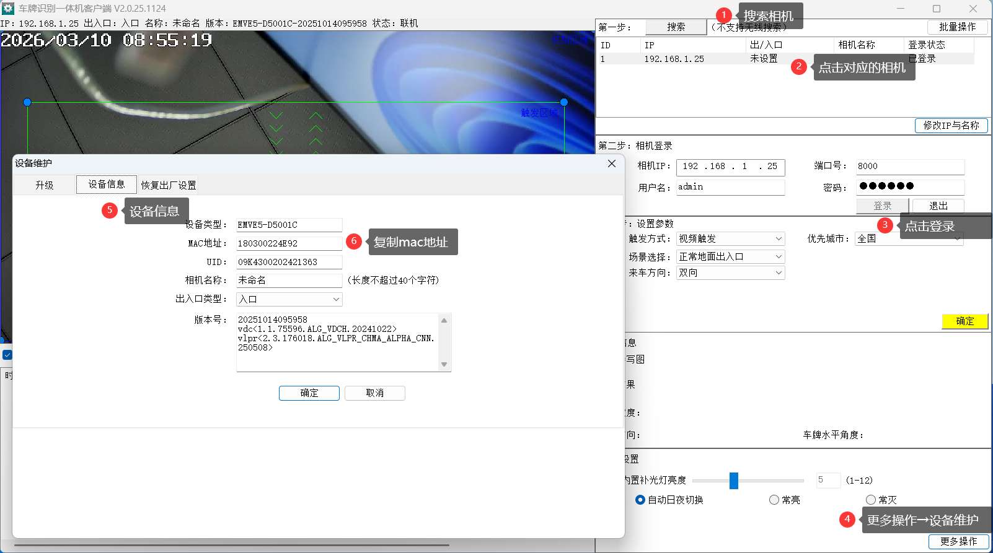This screenshot has height=553, width=993.
Task: Click the 相机名称 field in dialog
Action: click(x=289, y=280)
